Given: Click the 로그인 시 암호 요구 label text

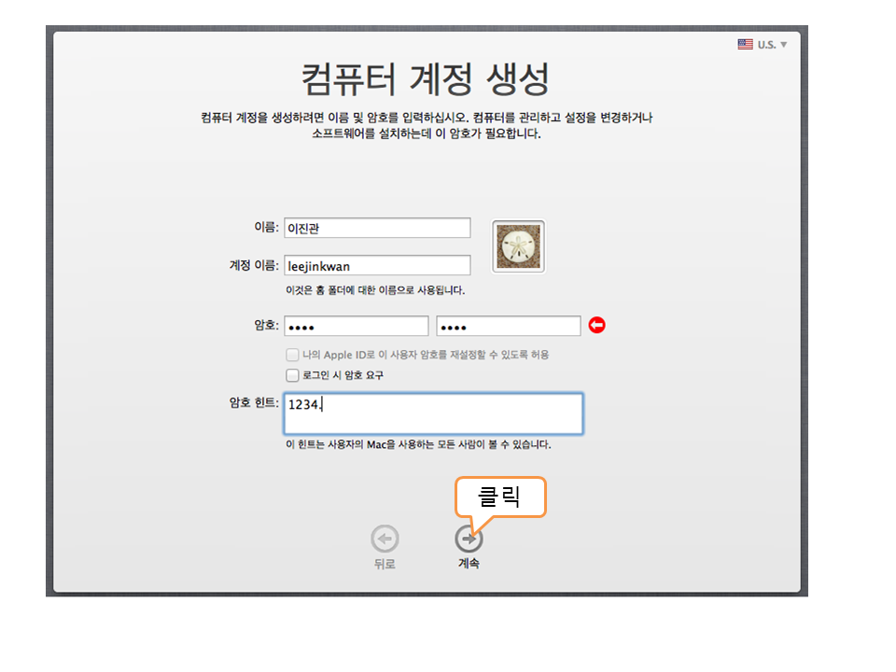Looking at the screenshot, I should [x=343, y=375].
